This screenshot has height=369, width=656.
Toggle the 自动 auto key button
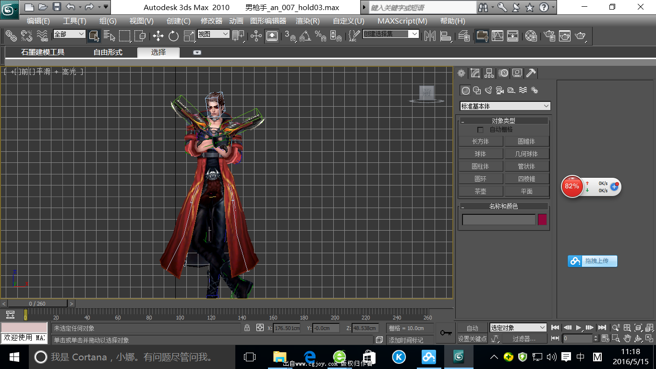click(x=472, y=328)
